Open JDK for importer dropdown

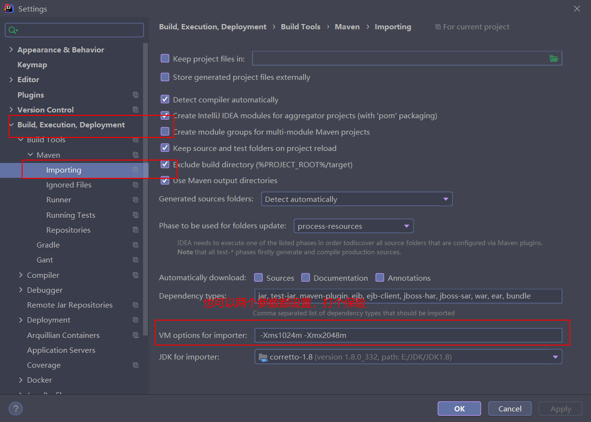(x=408, y=357)
